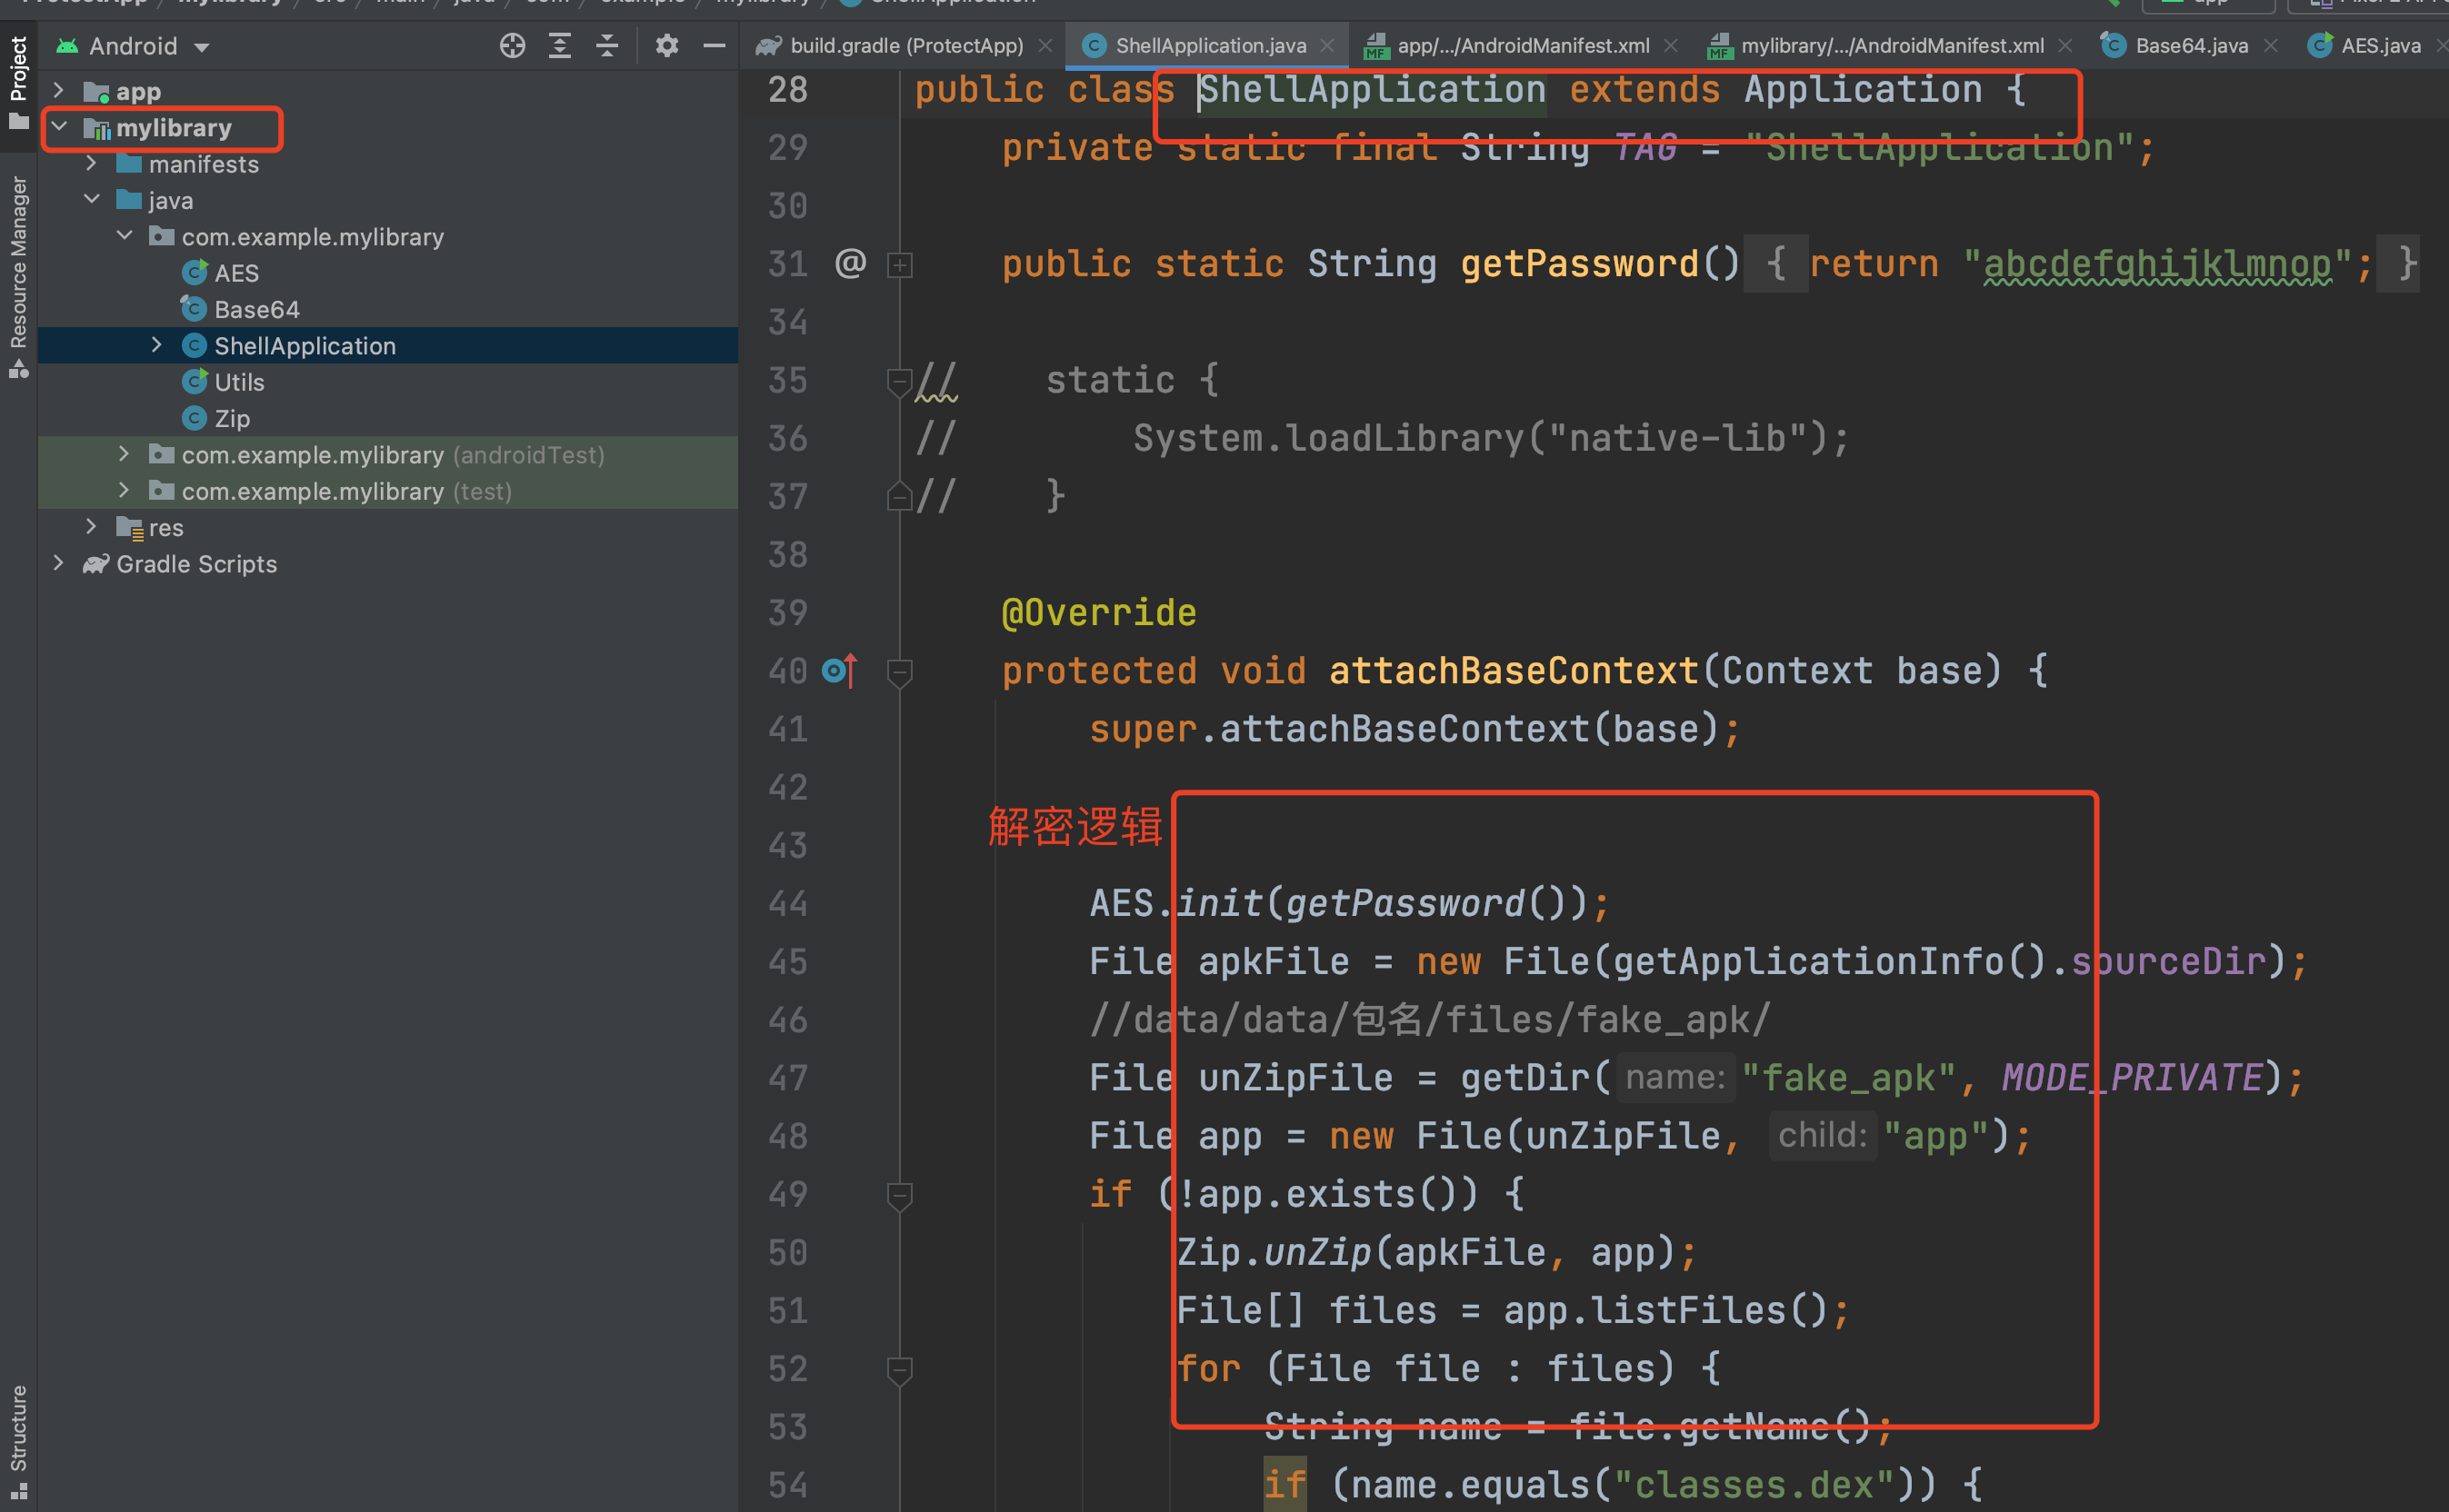Expand the app module node
This screenshot has height=1512, width=2449.
(x=58, y=91)
